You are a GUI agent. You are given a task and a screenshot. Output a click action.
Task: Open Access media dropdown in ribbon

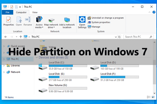point(39,22)
